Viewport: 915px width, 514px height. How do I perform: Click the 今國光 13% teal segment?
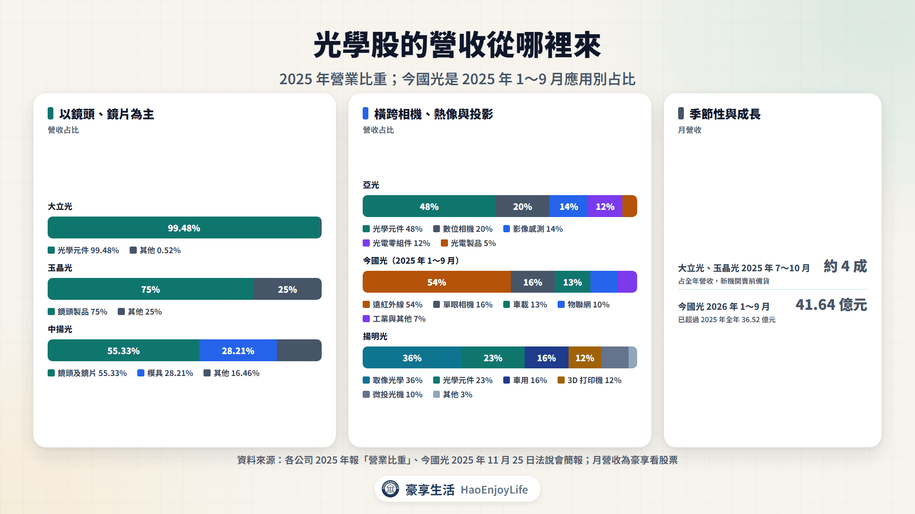click(x=572, y=282)
